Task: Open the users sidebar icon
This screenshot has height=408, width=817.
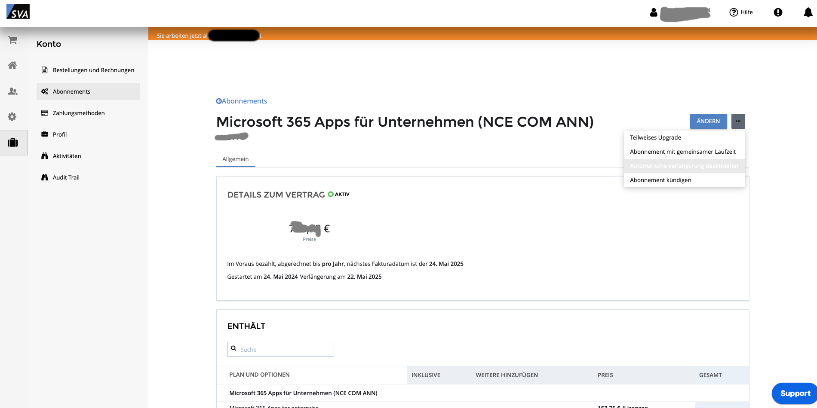Action: click(x=13, y=91)
